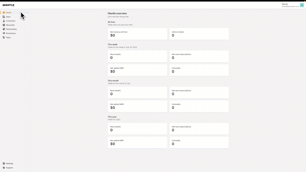The width and height of the screenshot is (306, 172).
Task: Click the Settings gear icon
Action: click(4, 163)
